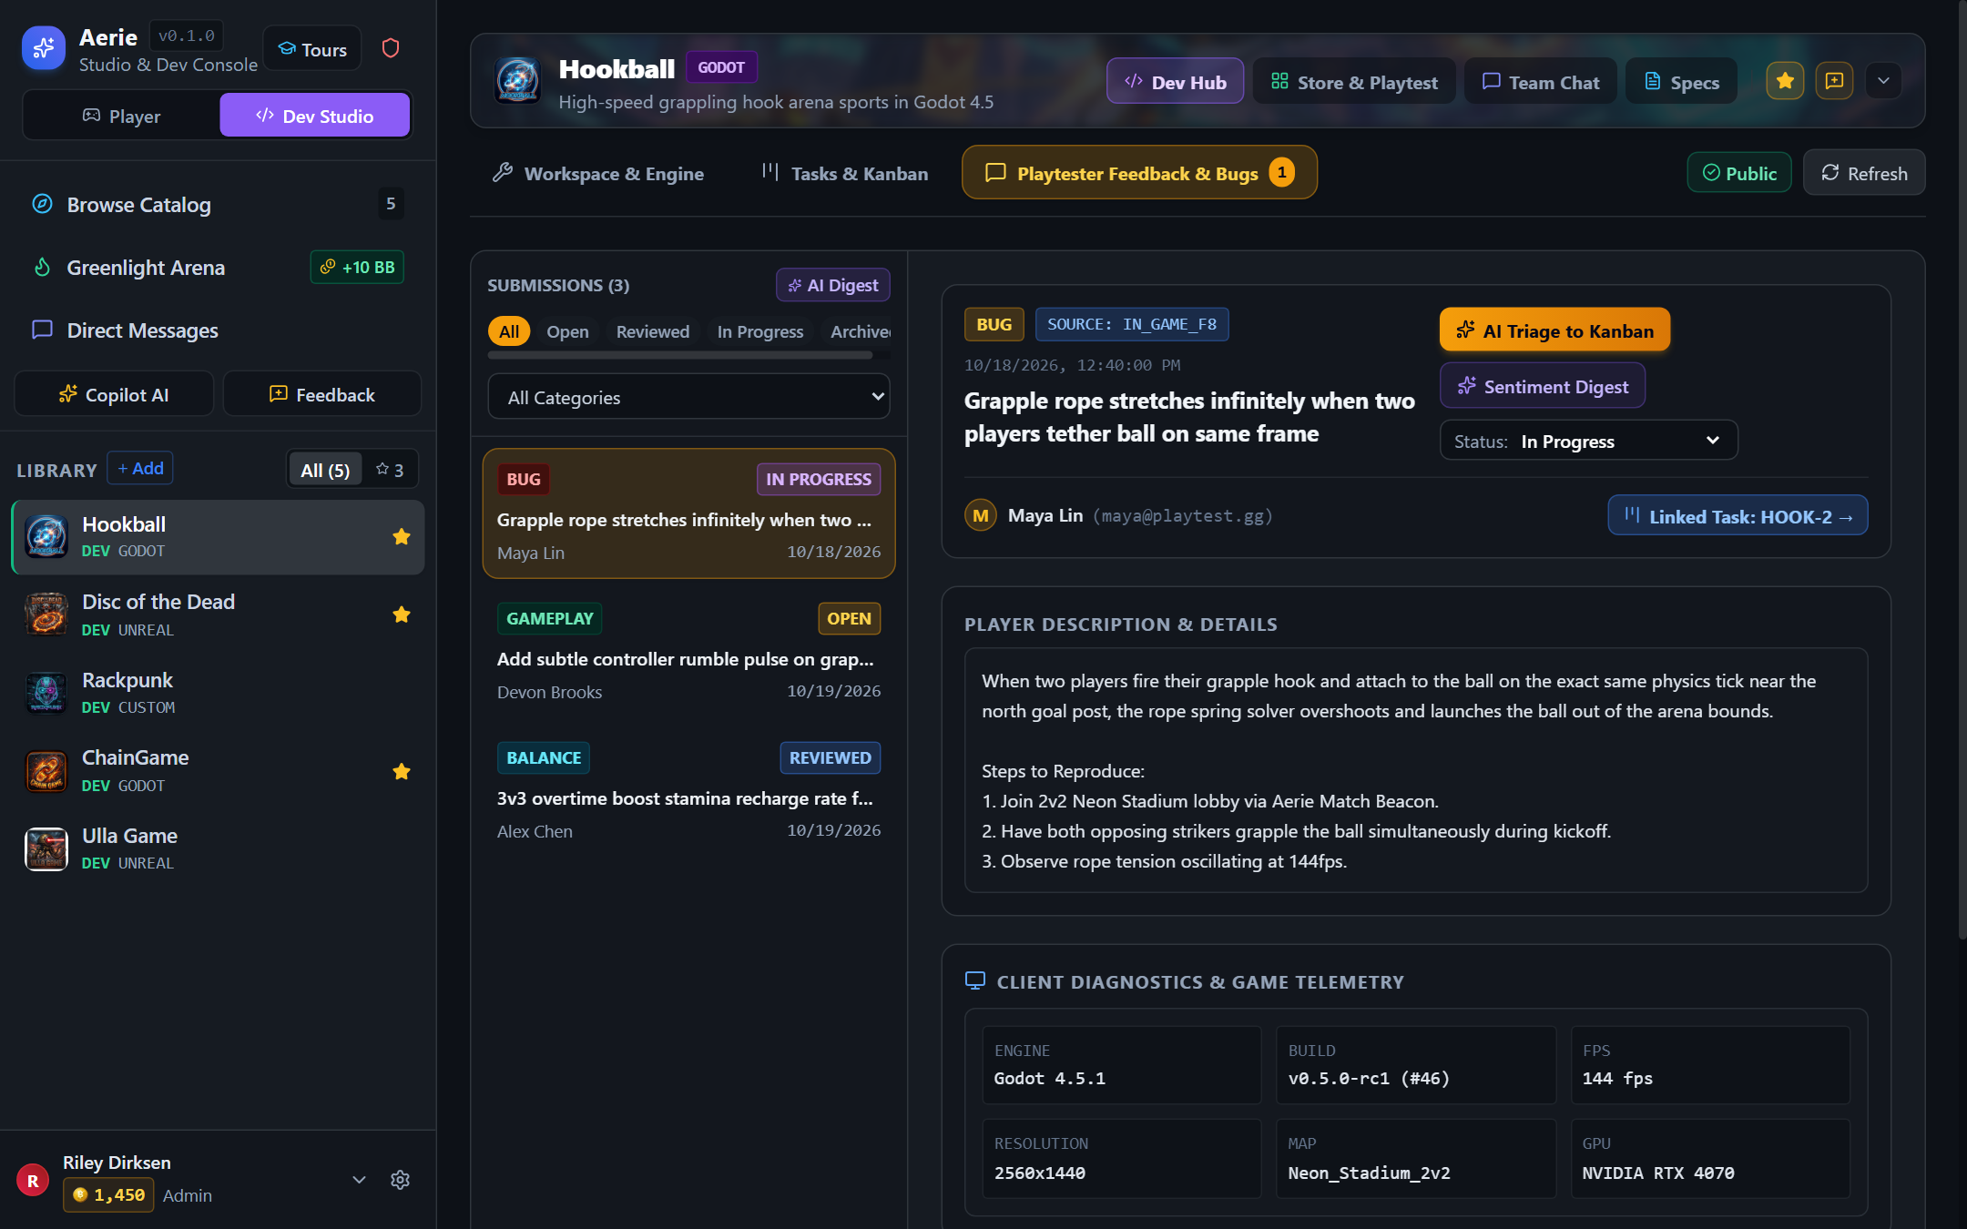Toggle favorite star on ChainGame row
Image resolution: width=1967 pixels, height=1229 pixels.
tap(401, 772)
